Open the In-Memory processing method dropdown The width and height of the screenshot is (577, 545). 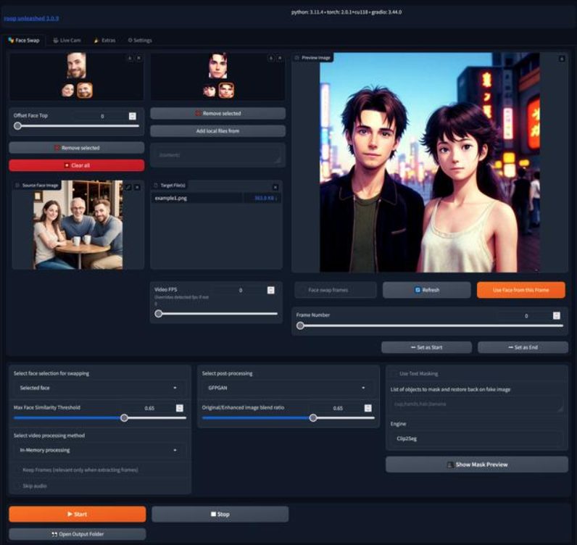pos(99,450)
